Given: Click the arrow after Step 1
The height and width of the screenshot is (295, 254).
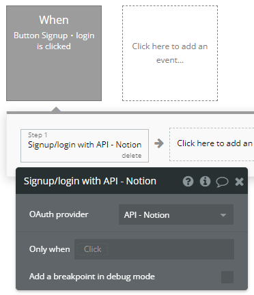Looking at the screenshot, I should click(x=159, y=143).
